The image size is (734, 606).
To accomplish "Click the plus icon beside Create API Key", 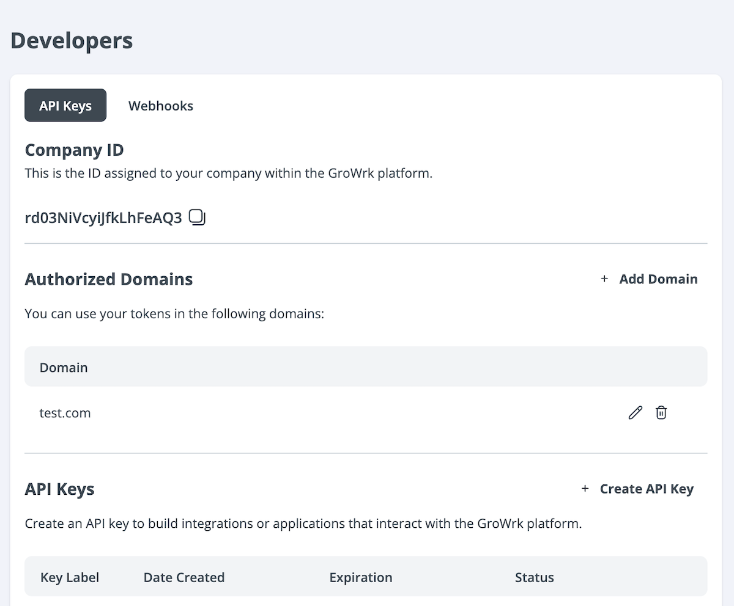I will click(585, 489).
